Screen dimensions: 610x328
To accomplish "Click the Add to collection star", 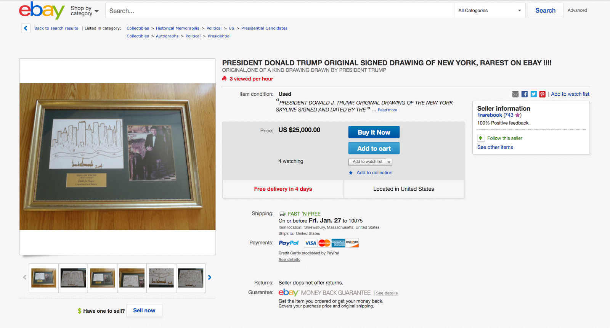I will tap(351, 173).
